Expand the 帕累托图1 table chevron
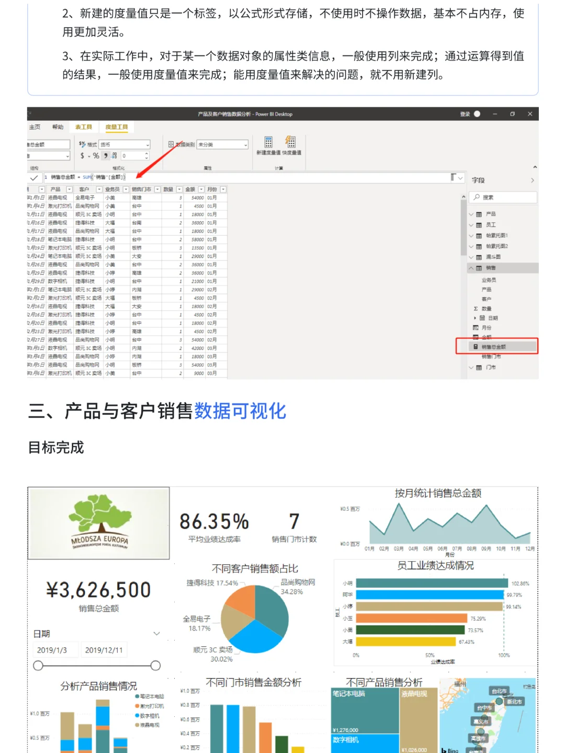 tap(471, 236)
